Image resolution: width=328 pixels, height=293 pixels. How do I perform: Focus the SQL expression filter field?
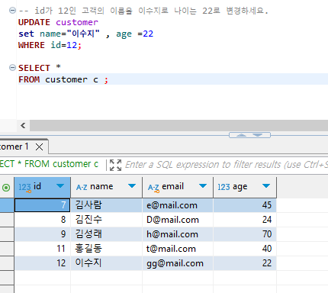click(226, 165)
